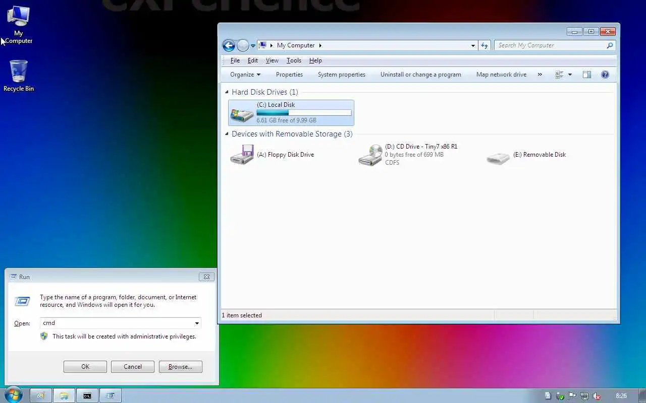Click the Run program icon in dialog
Viewport: 646px width, 403px height.
click(22, 301)
